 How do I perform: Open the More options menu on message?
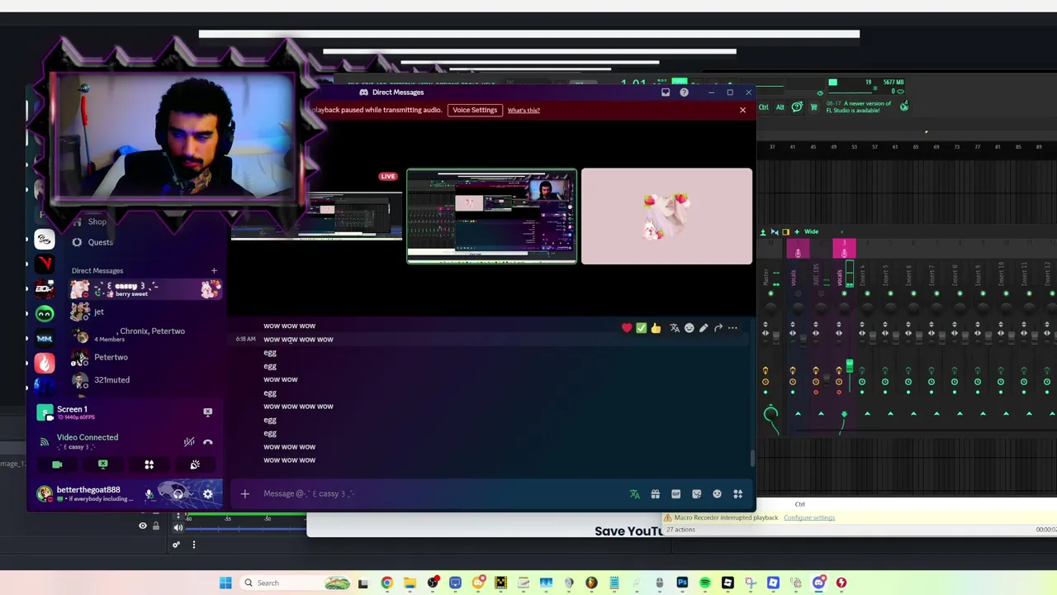[732, 328]
